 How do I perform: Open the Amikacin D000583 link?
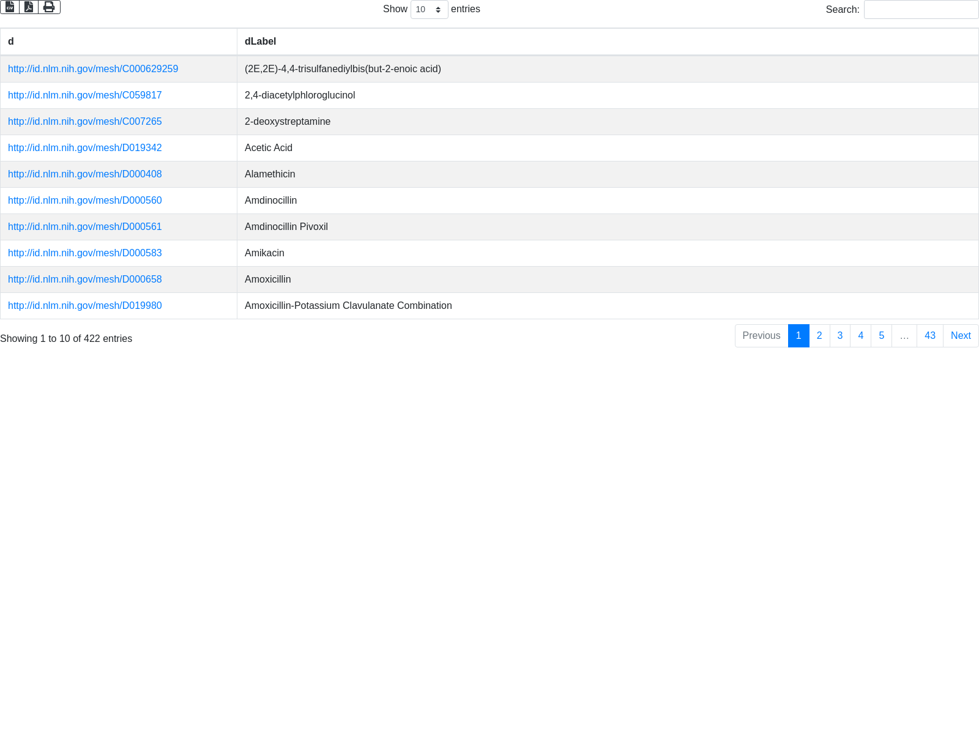(85, 253)
